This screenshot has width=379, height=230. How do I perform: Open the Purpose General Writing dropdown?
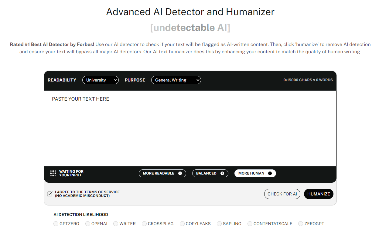coord(176,80)
